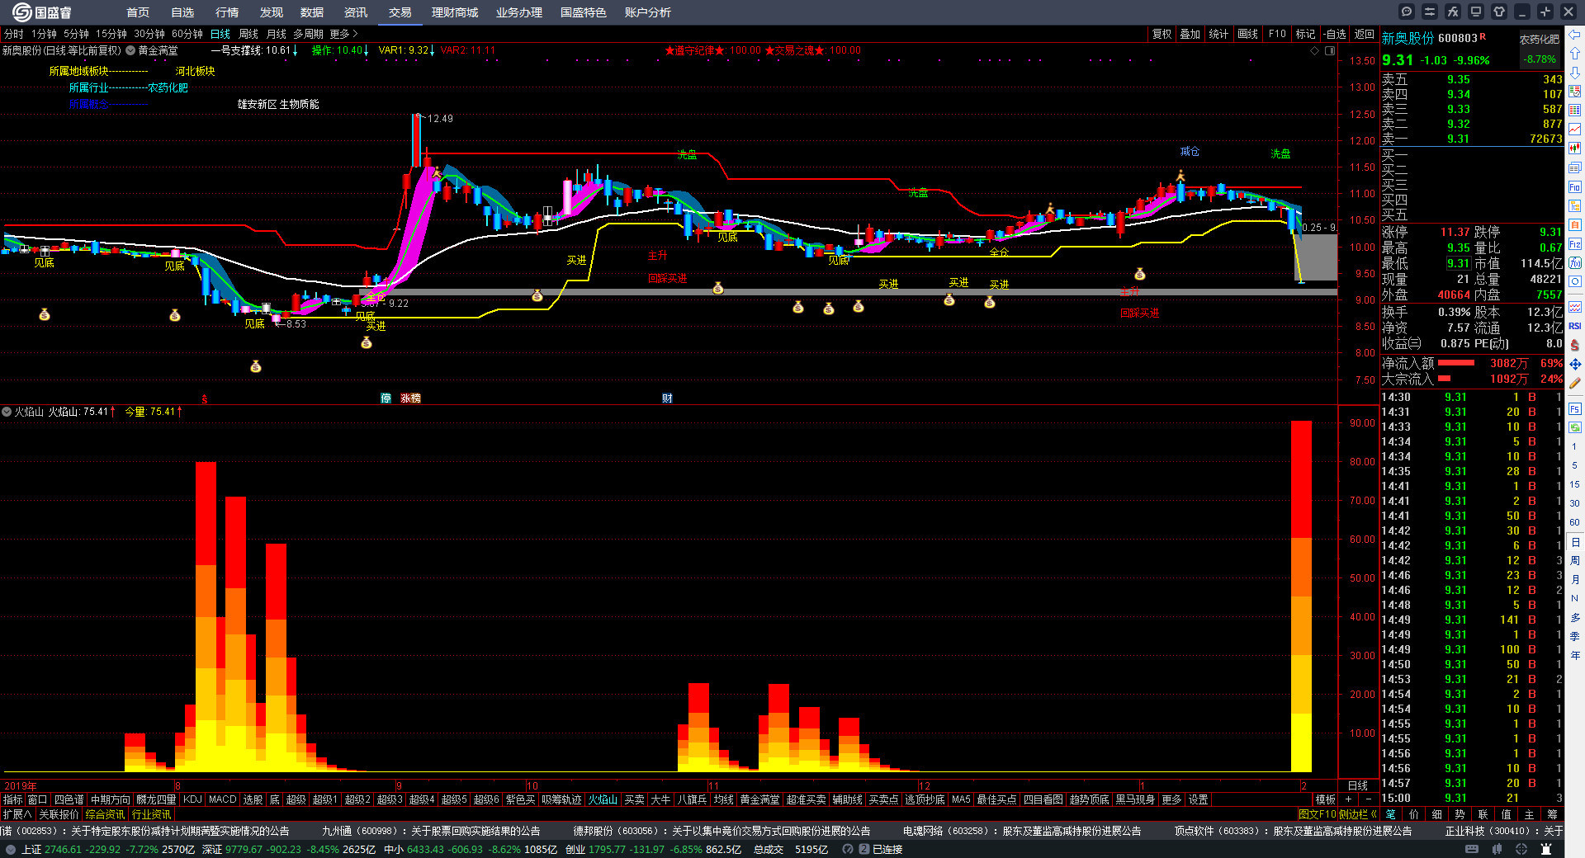Expand the 火焰山 sub-chart indicator dropdown

click(7, 412)
